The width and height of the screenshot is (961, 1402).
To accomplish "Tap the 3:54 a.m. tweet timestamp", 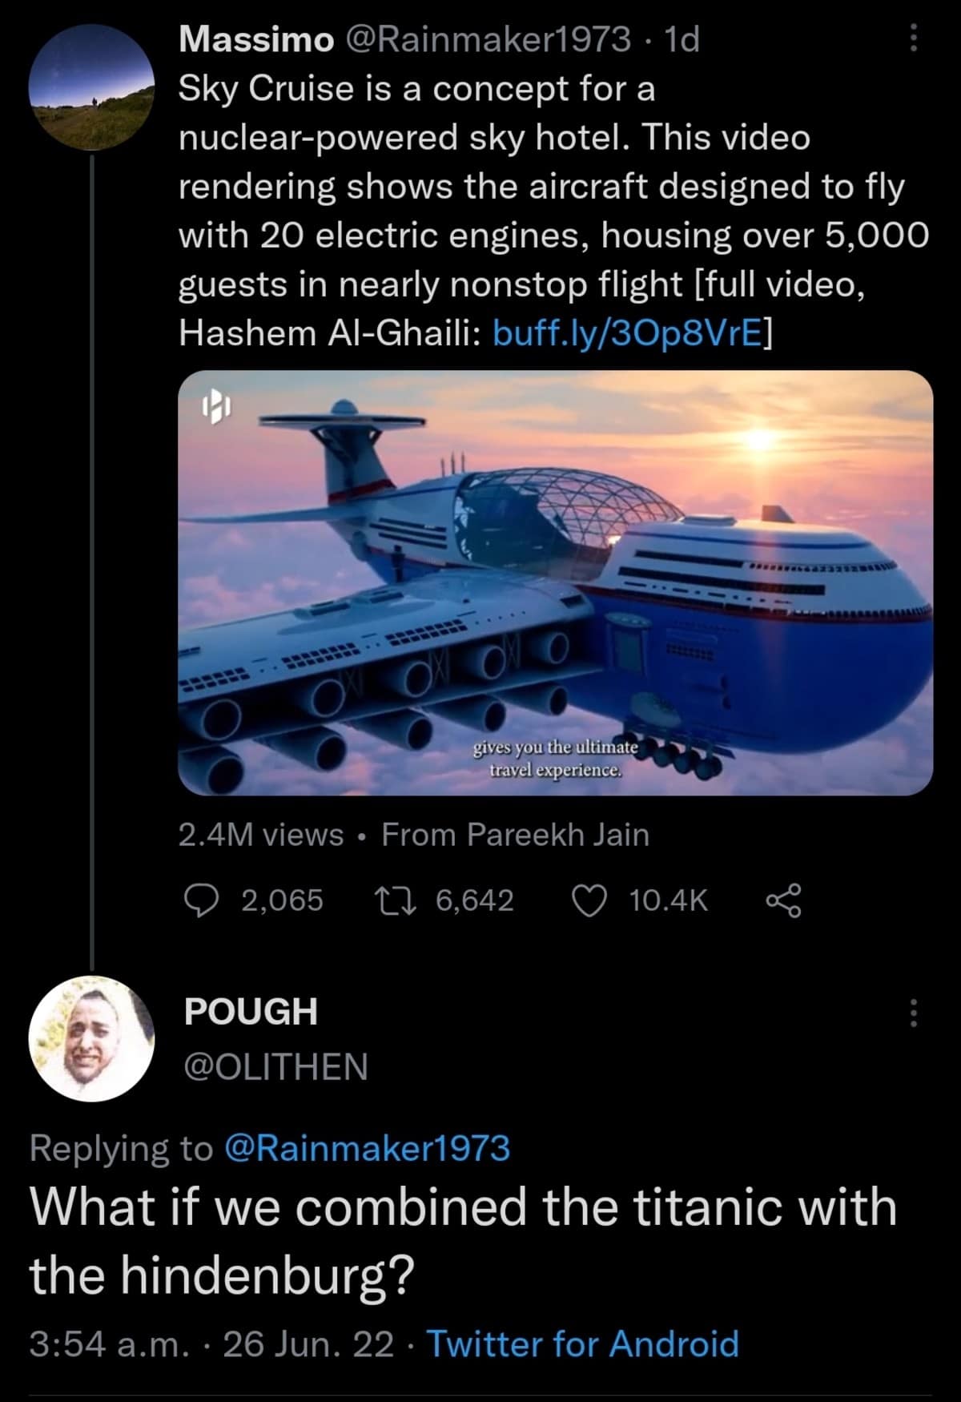I will coord(107,1344).
